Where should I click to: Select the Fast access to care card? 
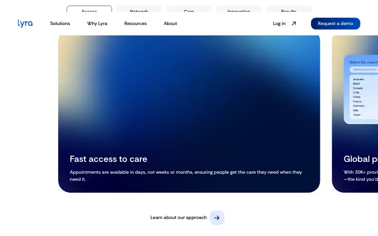[x=189, y=114]
